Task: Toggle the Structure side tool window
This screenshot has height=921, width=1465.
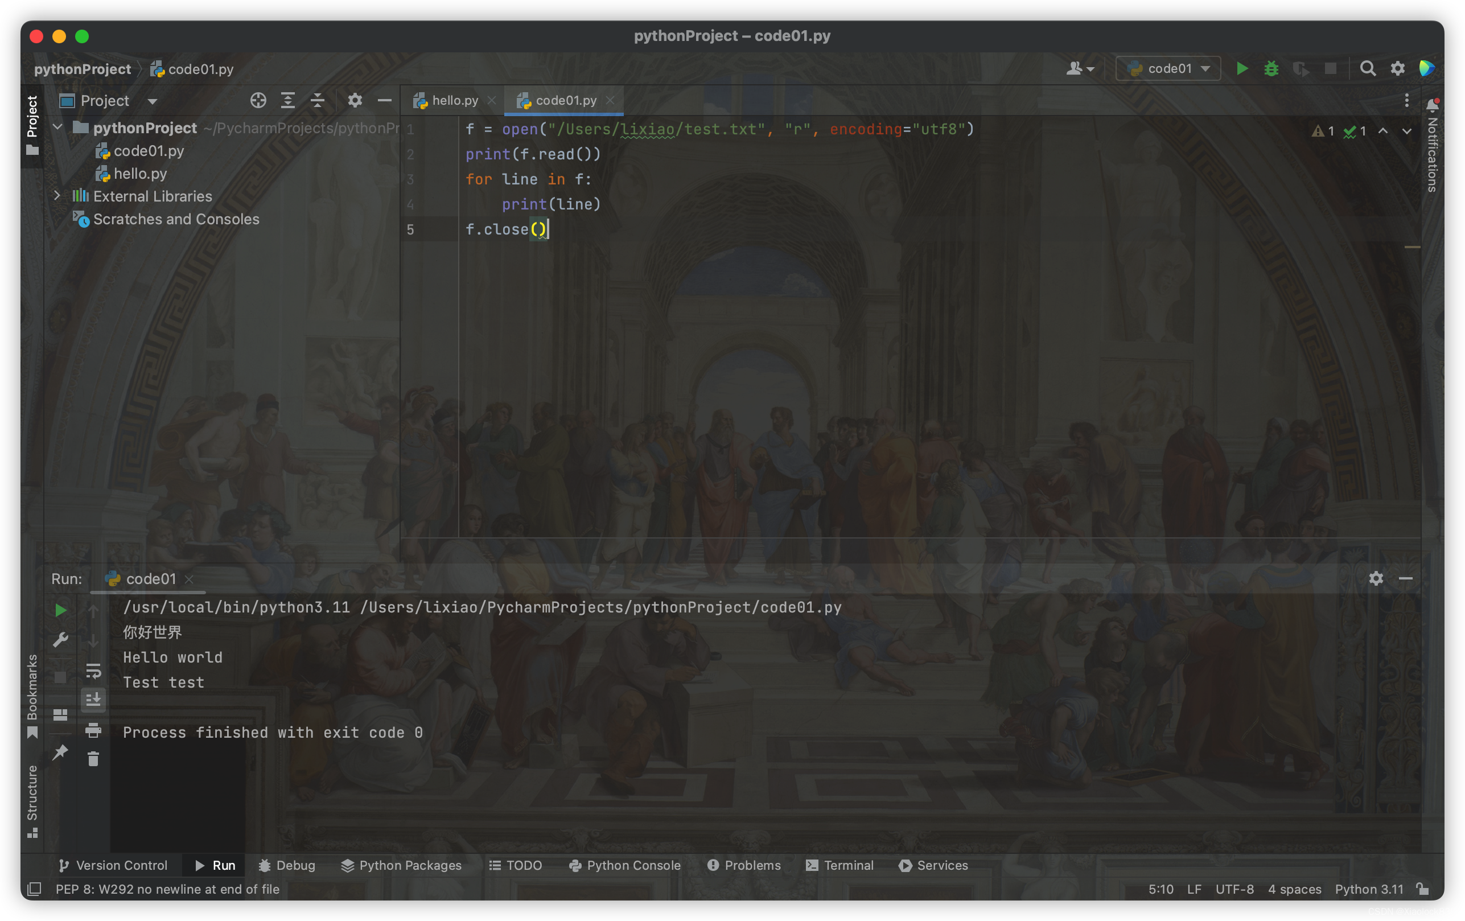Action: click(x=32, y=801)
